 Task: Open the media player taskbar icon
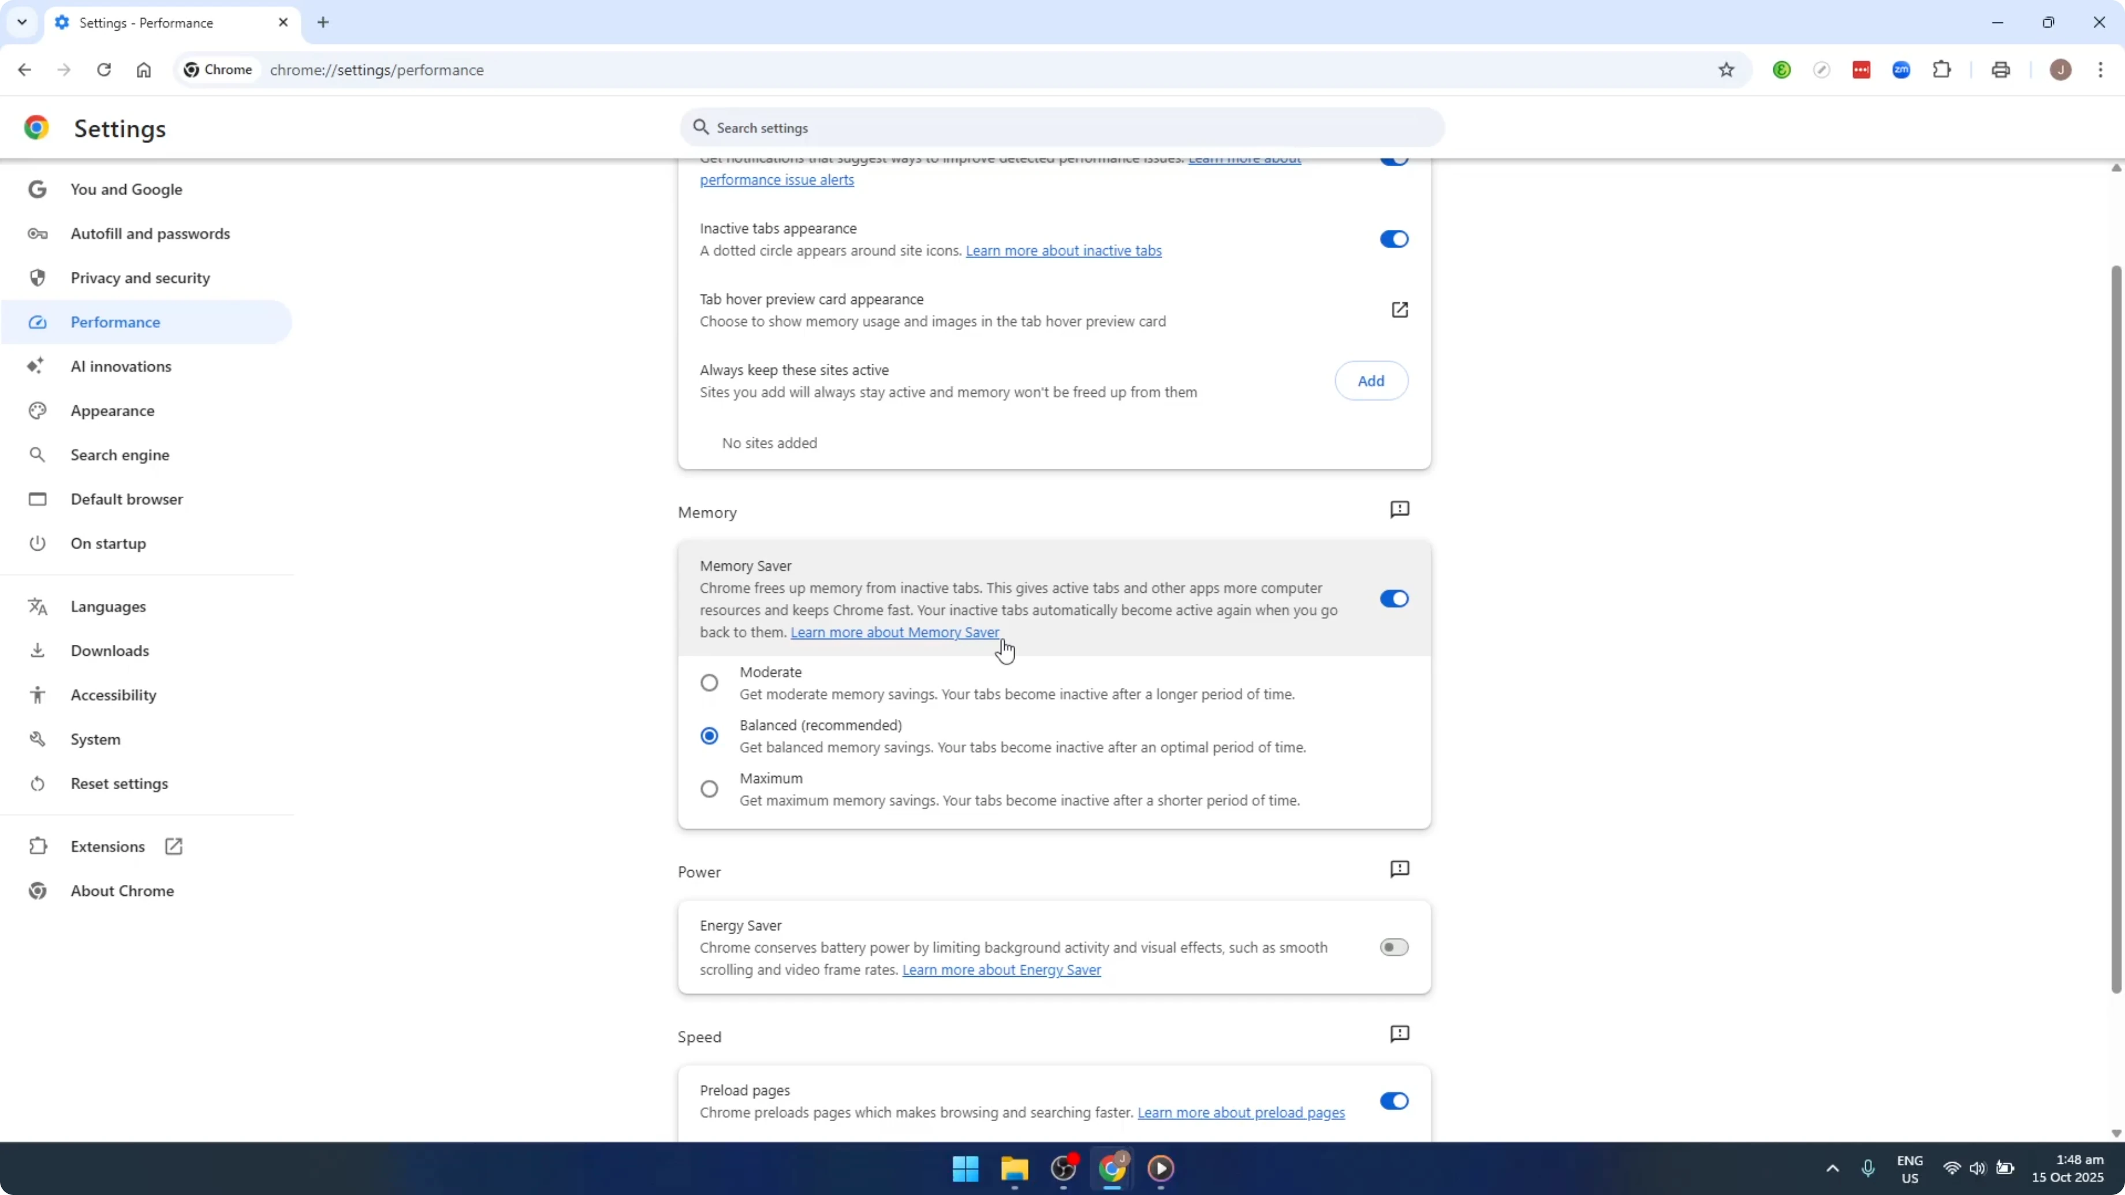pyautogui.click(x=1161, y=1168)
